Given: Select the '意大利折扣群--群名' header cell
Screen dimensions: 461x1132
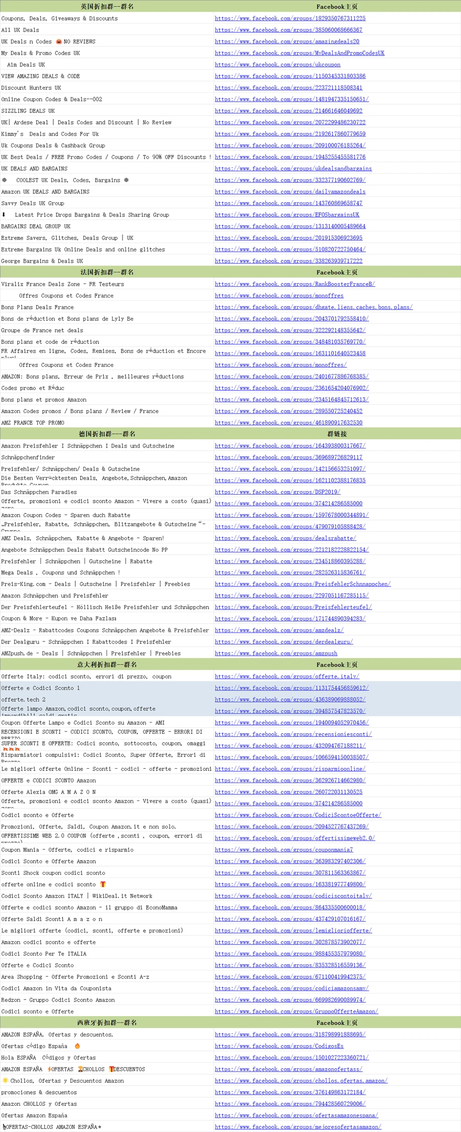Looking at the screenshot, I should [107, 665].
